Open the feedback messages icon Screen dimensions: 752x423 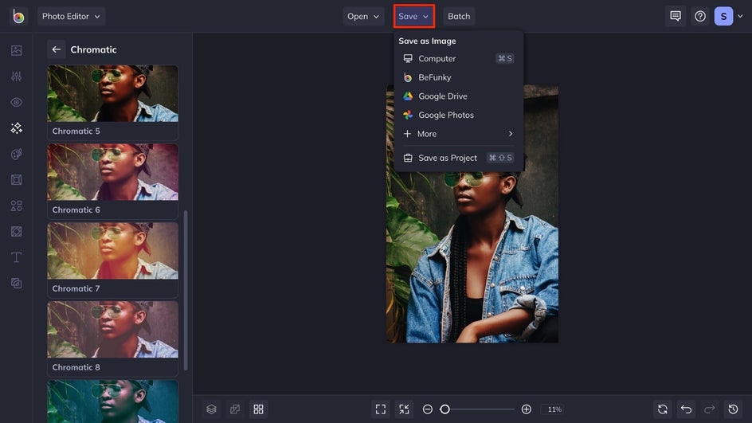(x=676, y=16)
